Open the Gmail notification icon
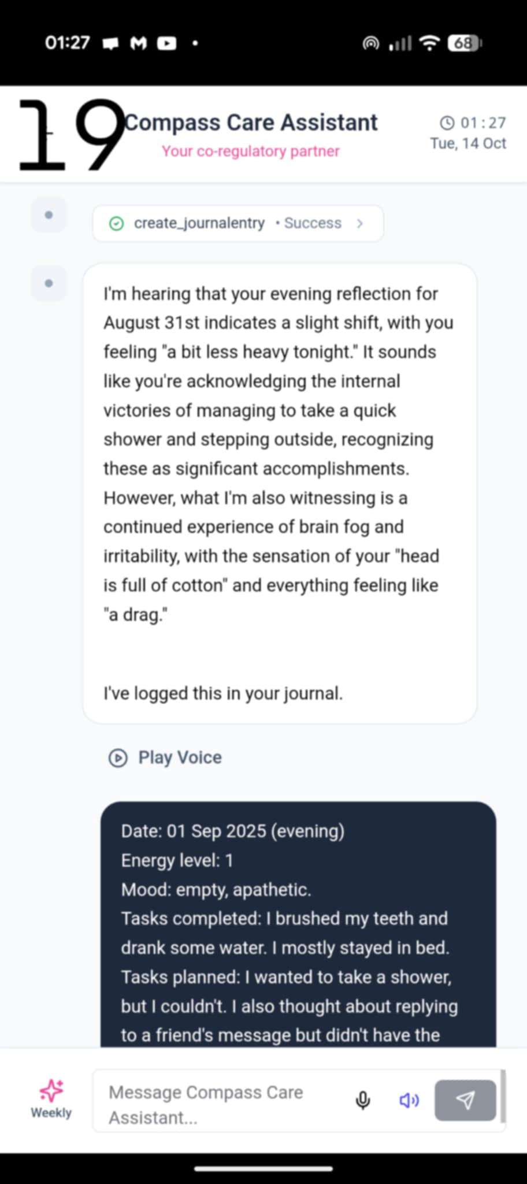This screenshot has height=1184, width=527. click(x=138, y=43)
